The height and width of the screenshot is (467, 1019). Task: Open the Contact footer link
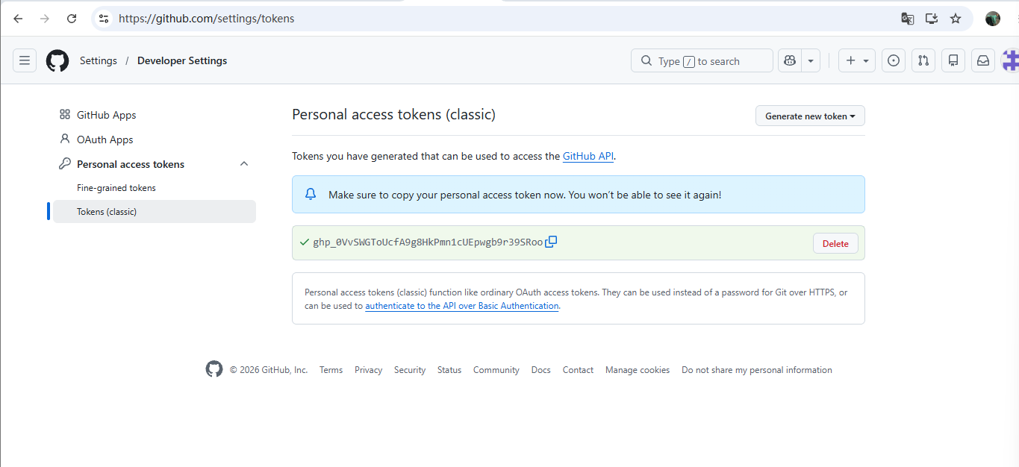pyautogui.click(x=578, y=370)
